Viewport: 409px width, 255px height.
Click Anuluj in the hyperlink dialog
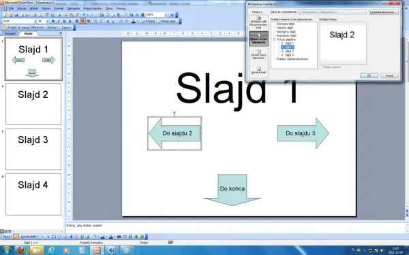(389, 75)
